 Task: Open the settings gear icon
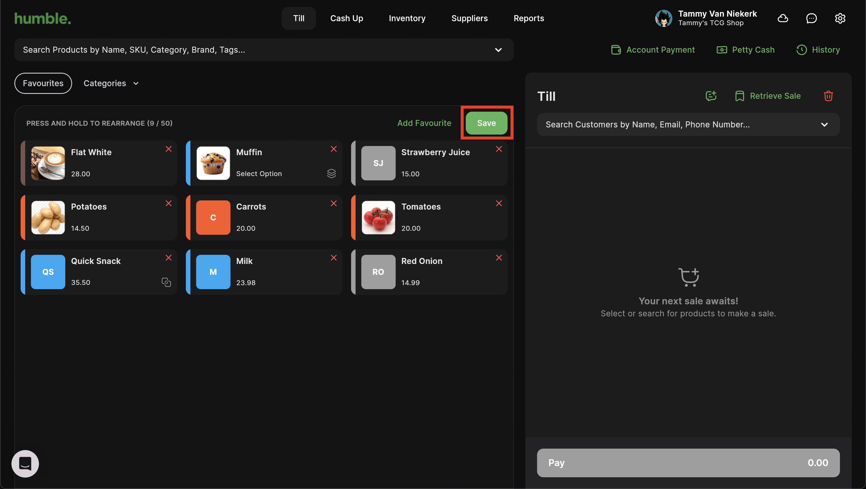840,18
